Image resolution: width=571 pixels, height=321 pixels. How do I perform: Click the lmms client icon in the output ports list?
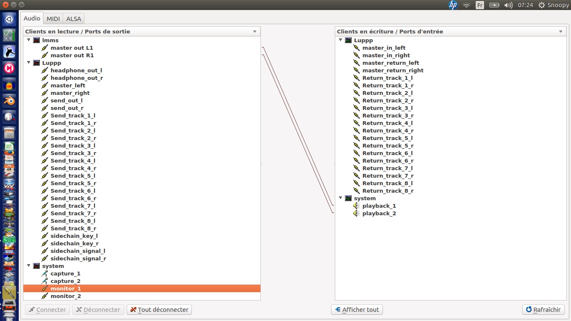[36, 40]
